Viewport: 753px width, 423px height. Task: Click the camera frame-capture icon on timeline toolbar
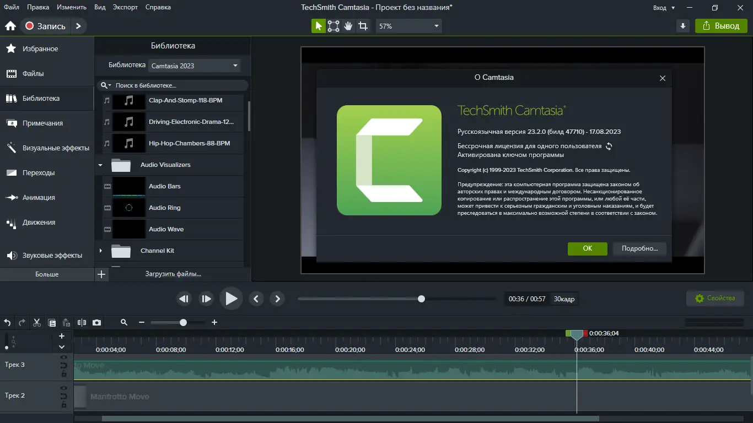click(x=97, y=323)
